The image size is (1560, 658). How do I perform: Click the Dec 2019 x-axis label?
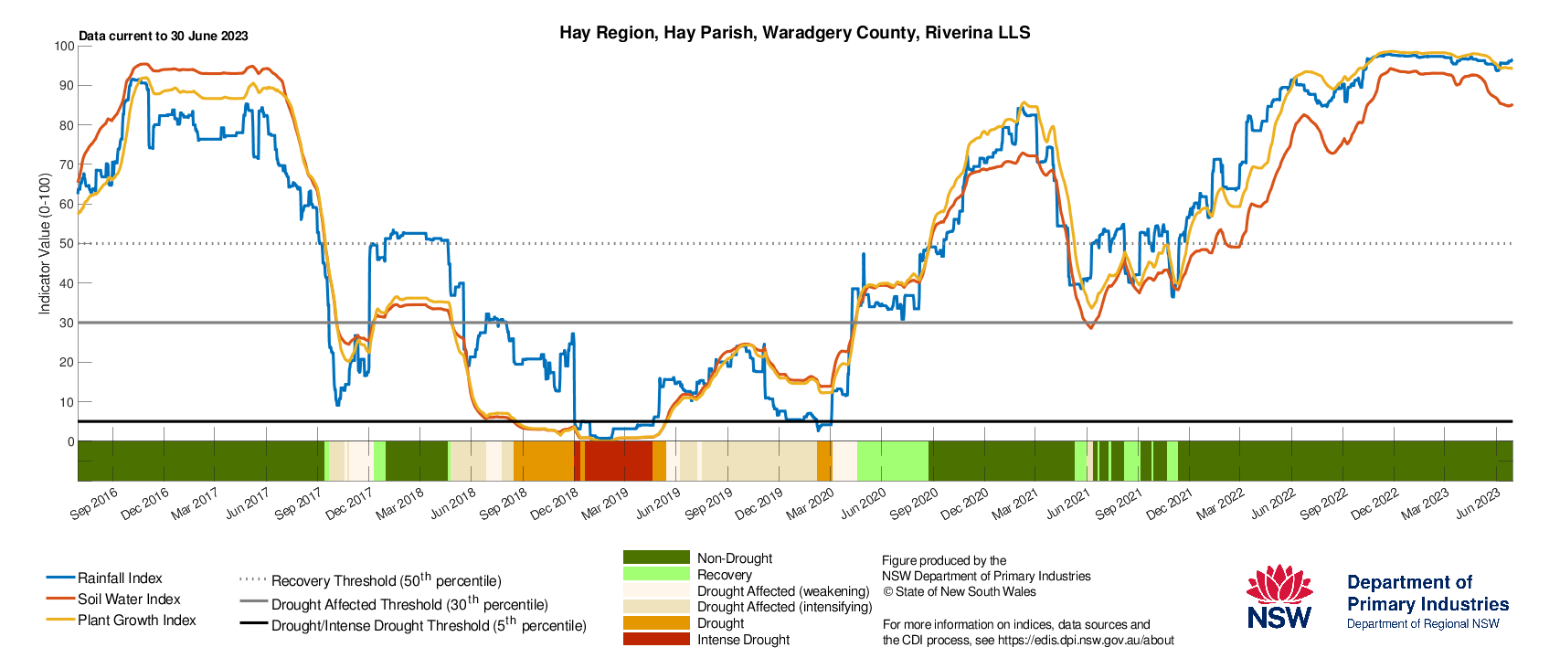759,504
